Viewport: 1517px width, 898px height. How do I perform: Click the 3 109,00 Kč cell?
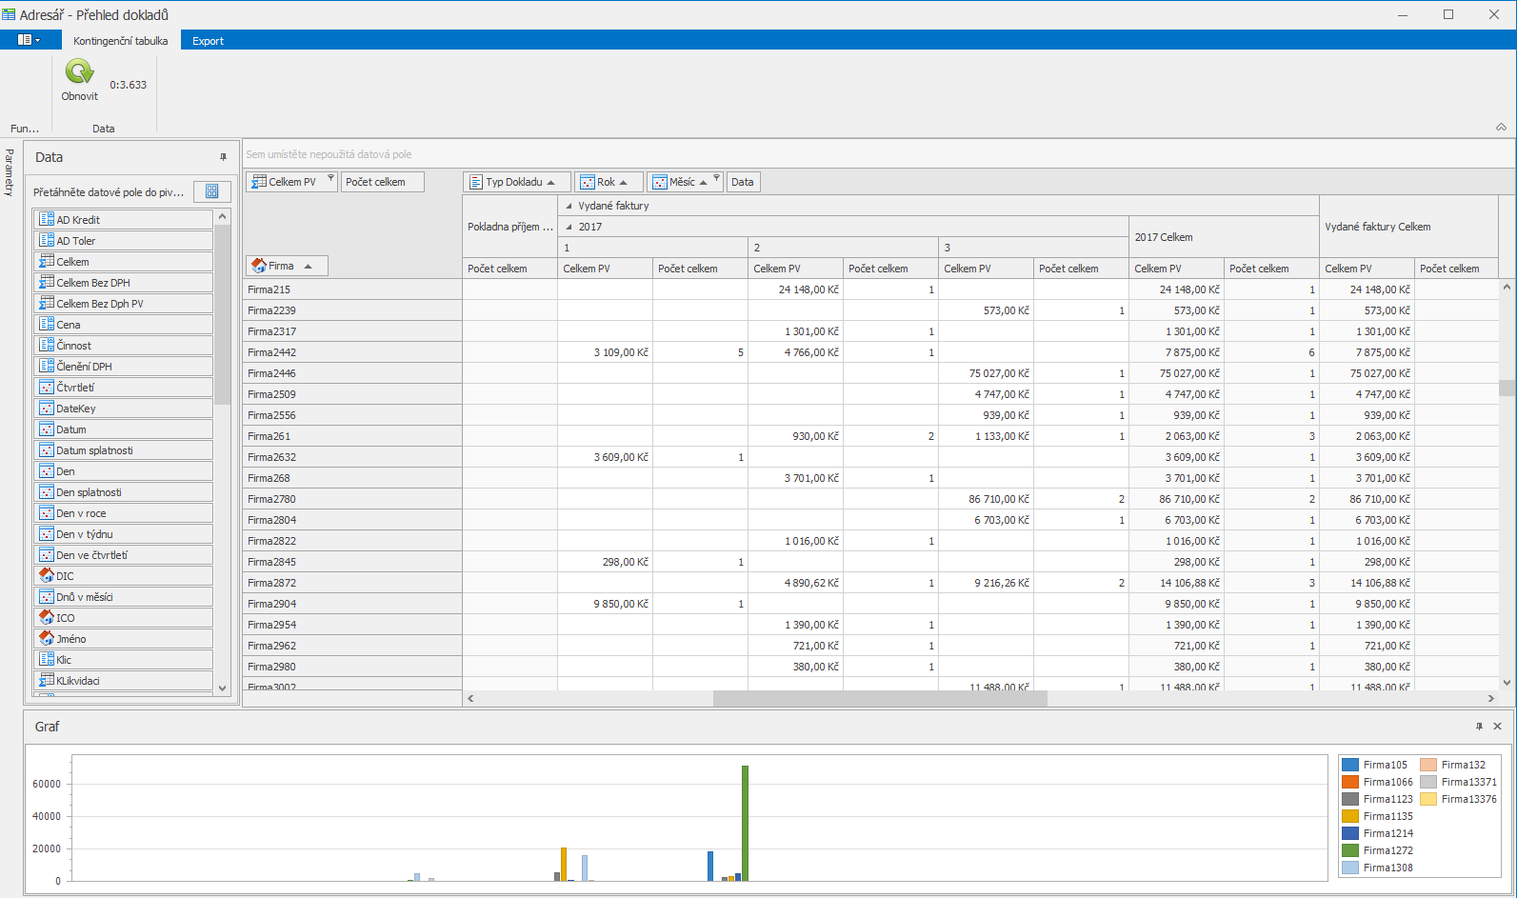point(605,352)
